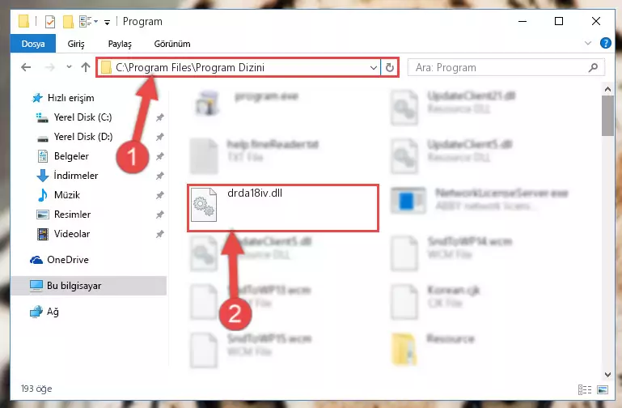
Task: Refresh the current folder view
Action: tap(390, 67)
